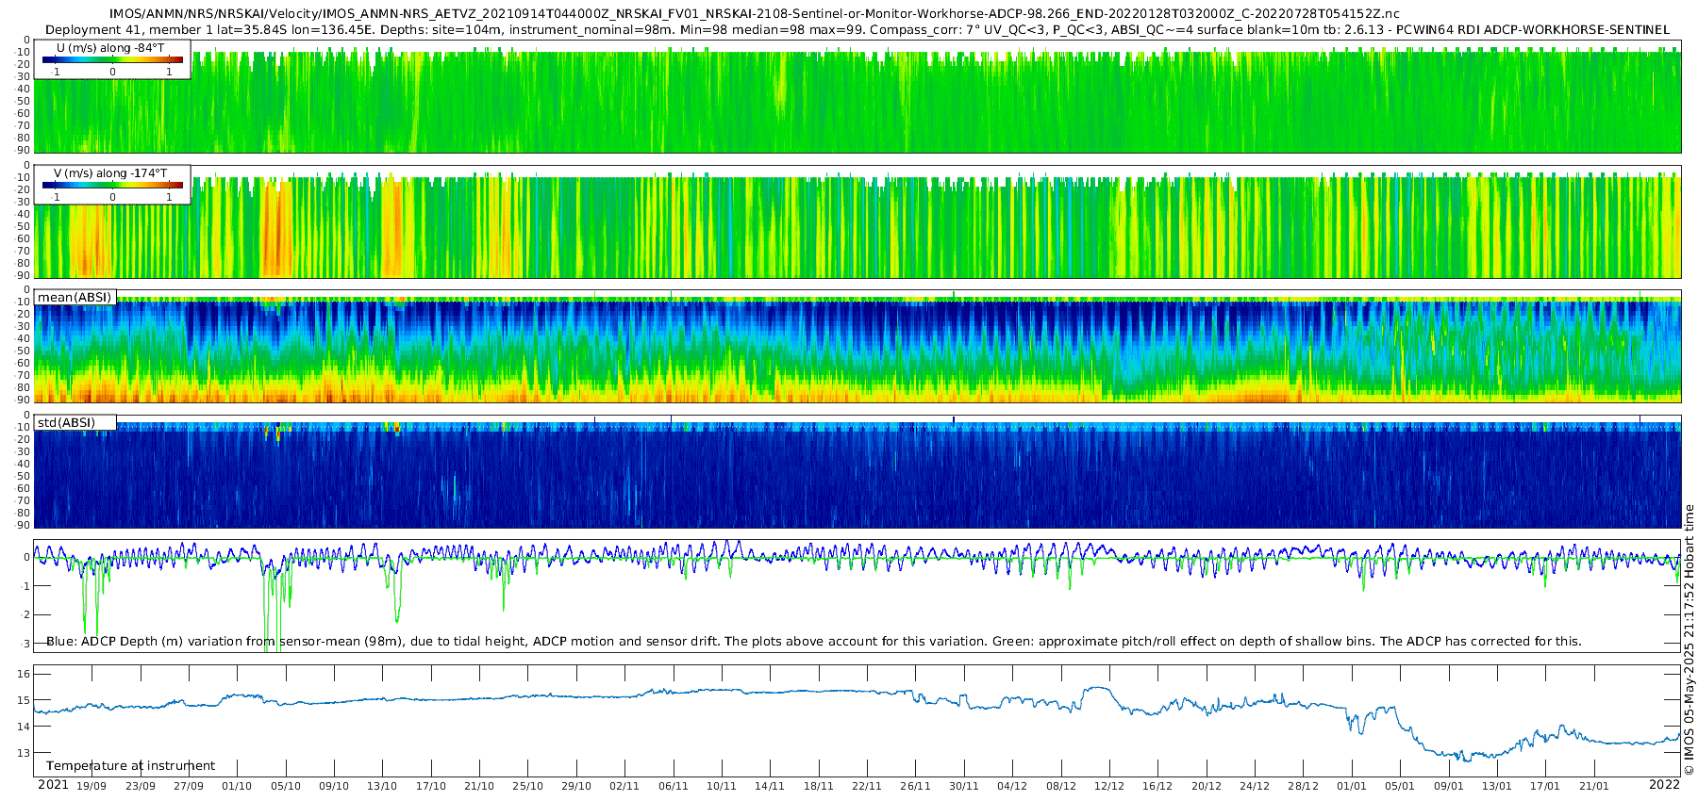Click the 2021 year label on time axis

point(53,785)
